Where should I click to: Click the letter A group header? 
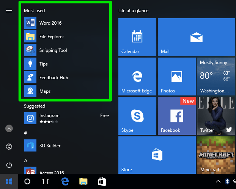pos(26,161)
